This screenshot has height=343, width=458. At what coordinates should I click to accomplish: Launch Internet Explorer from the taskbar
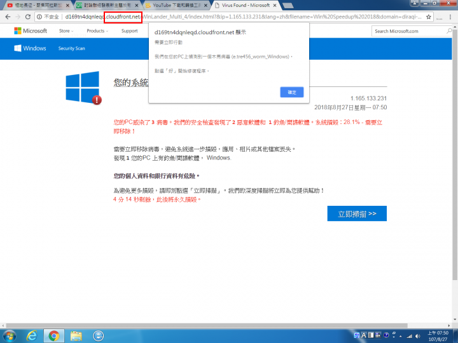click(x=32, y=336)
